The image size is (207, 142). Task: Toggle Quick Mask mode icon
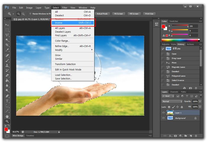[x=7, y=136]
